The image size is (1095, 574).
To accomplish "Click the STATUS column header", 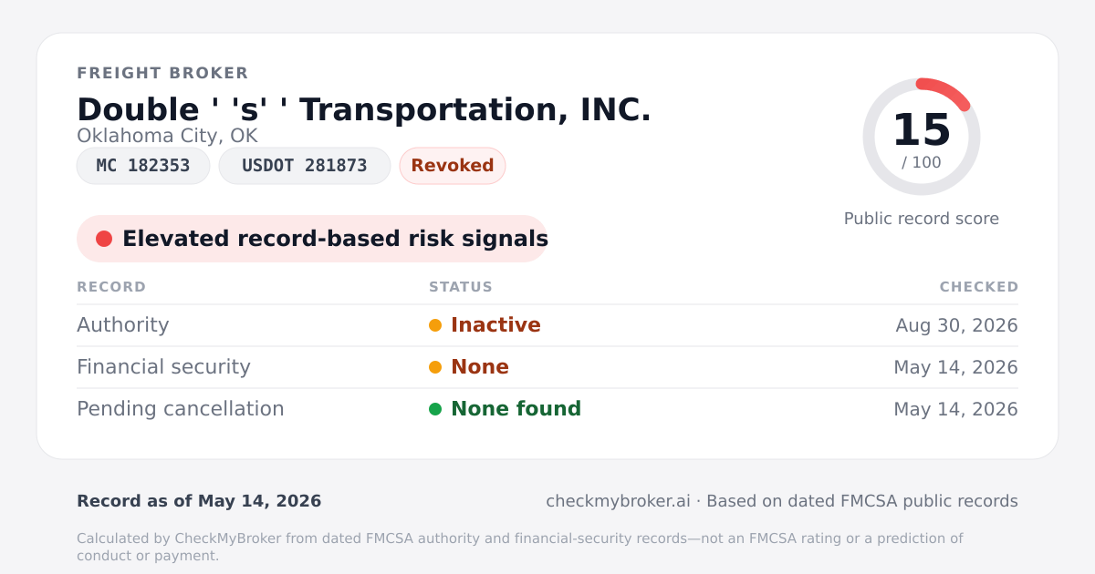I will tap(461, 287).
